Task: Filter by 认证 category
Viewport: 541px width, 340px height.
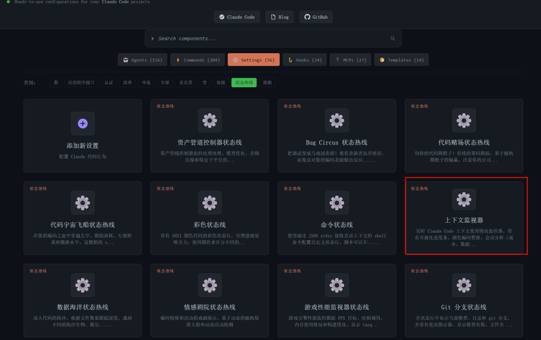Action: coord(109,83)
